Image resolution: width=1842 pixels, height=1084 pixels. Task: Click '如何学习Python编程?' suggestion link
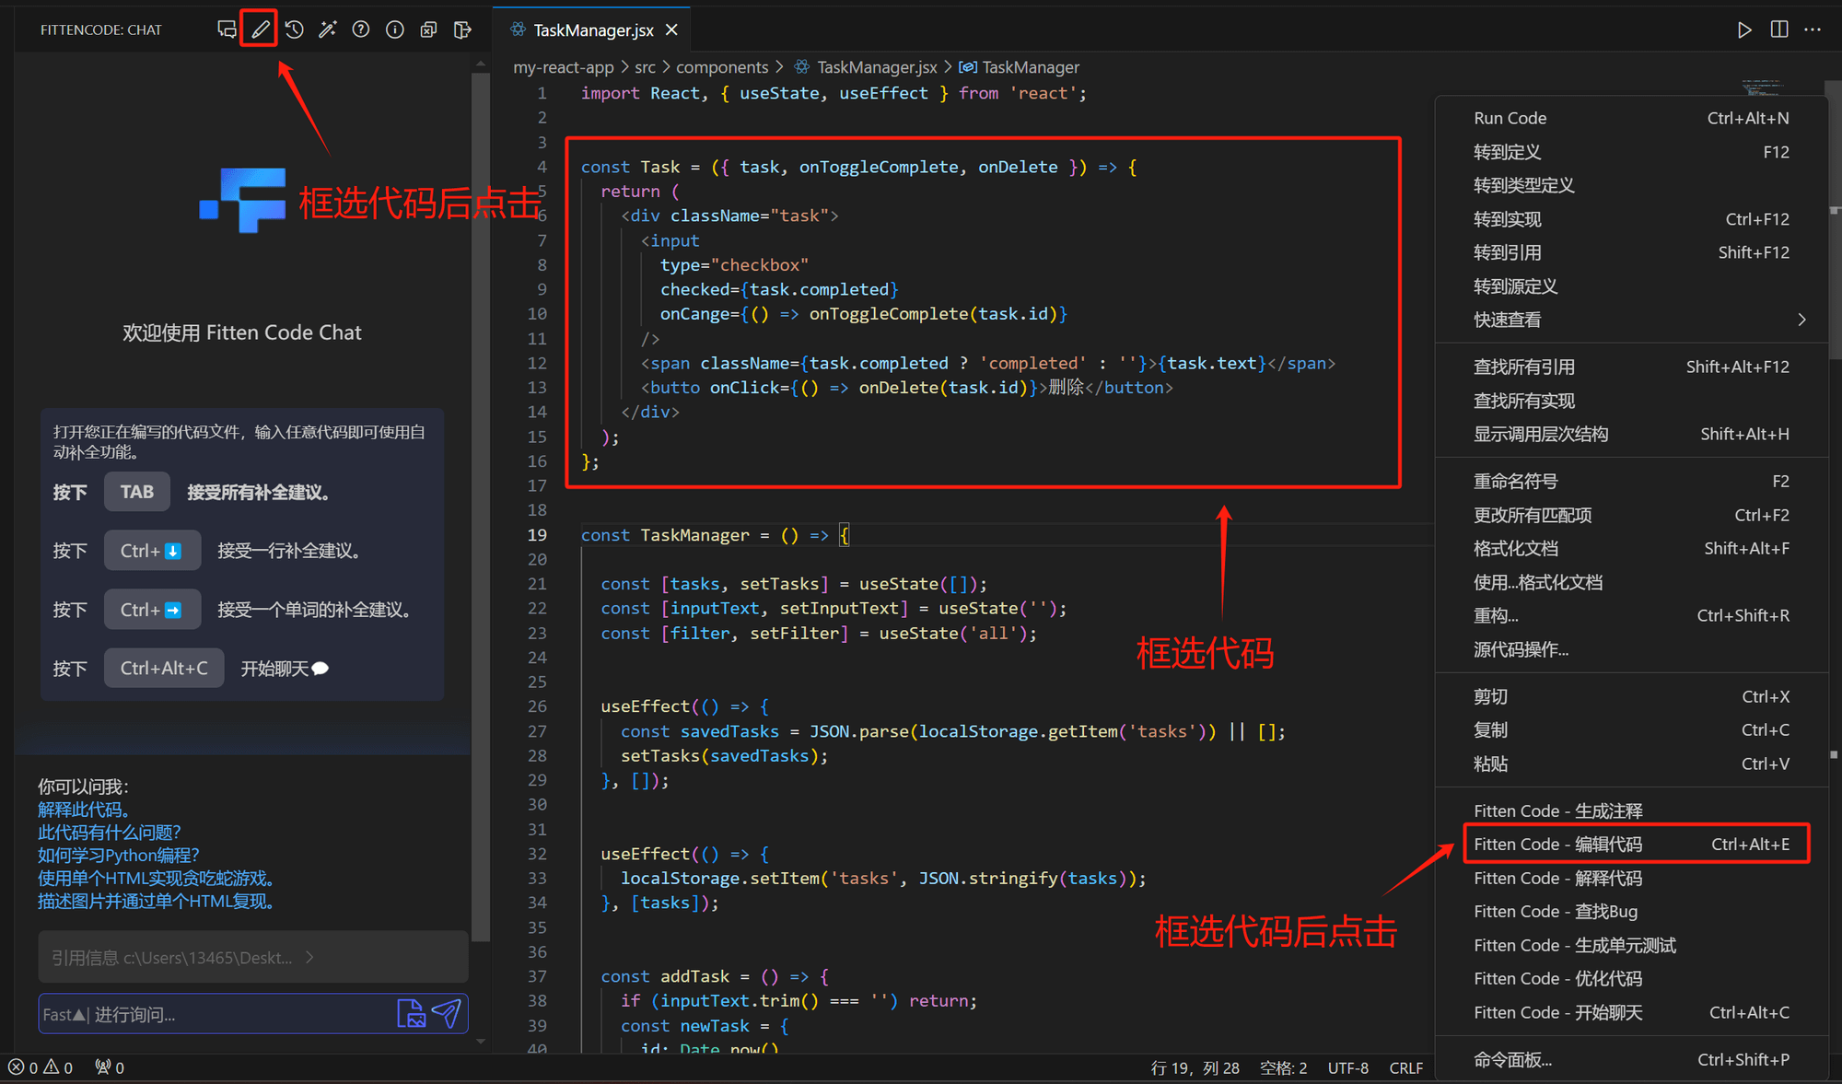(119, 855)
